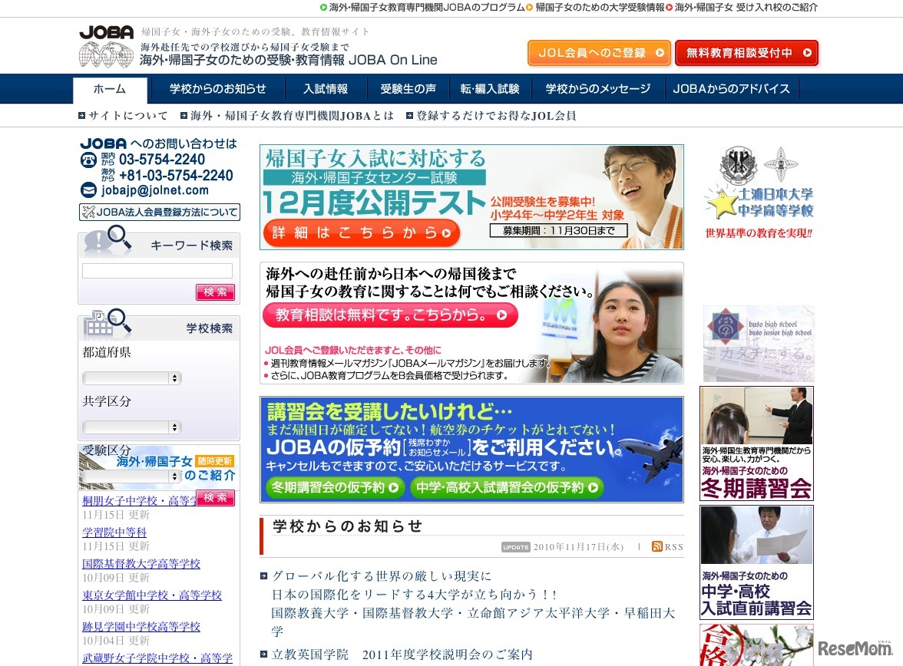Click inside the keyword search text field
Viewport: 903px width, 666px height.
[x=157, y=270]
